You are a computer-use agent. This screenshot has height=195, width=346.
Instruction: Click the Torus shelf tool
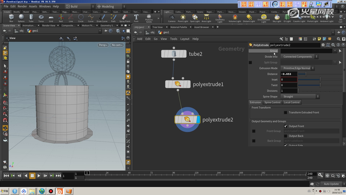[41, 17]
